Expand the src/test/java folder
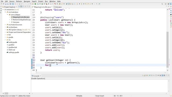This screenshot has height=97, width=172. (5, 27)
